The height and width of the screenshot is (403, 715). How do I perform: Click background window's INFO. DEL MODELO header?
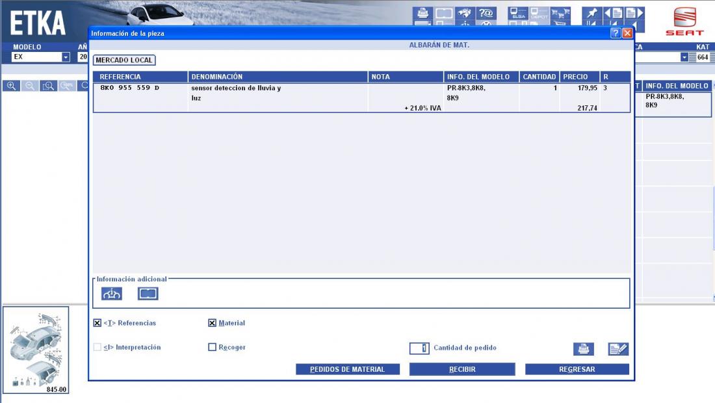point(677,86)
